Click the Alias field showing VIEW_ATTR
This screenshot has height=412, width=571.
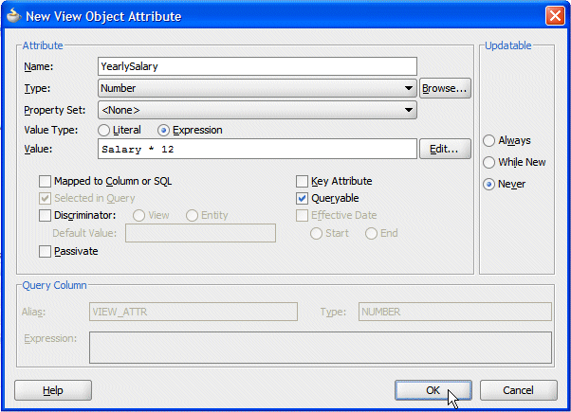193,312
